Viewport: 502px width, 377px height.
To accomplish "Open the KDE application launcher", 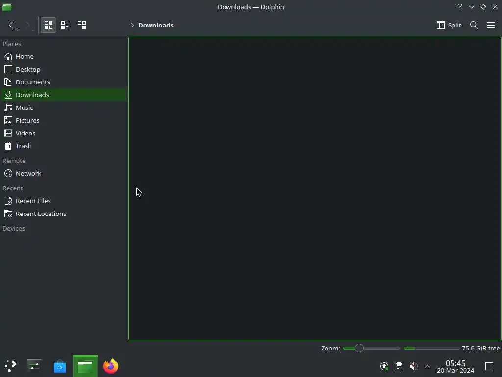I will tap(11, 366).
